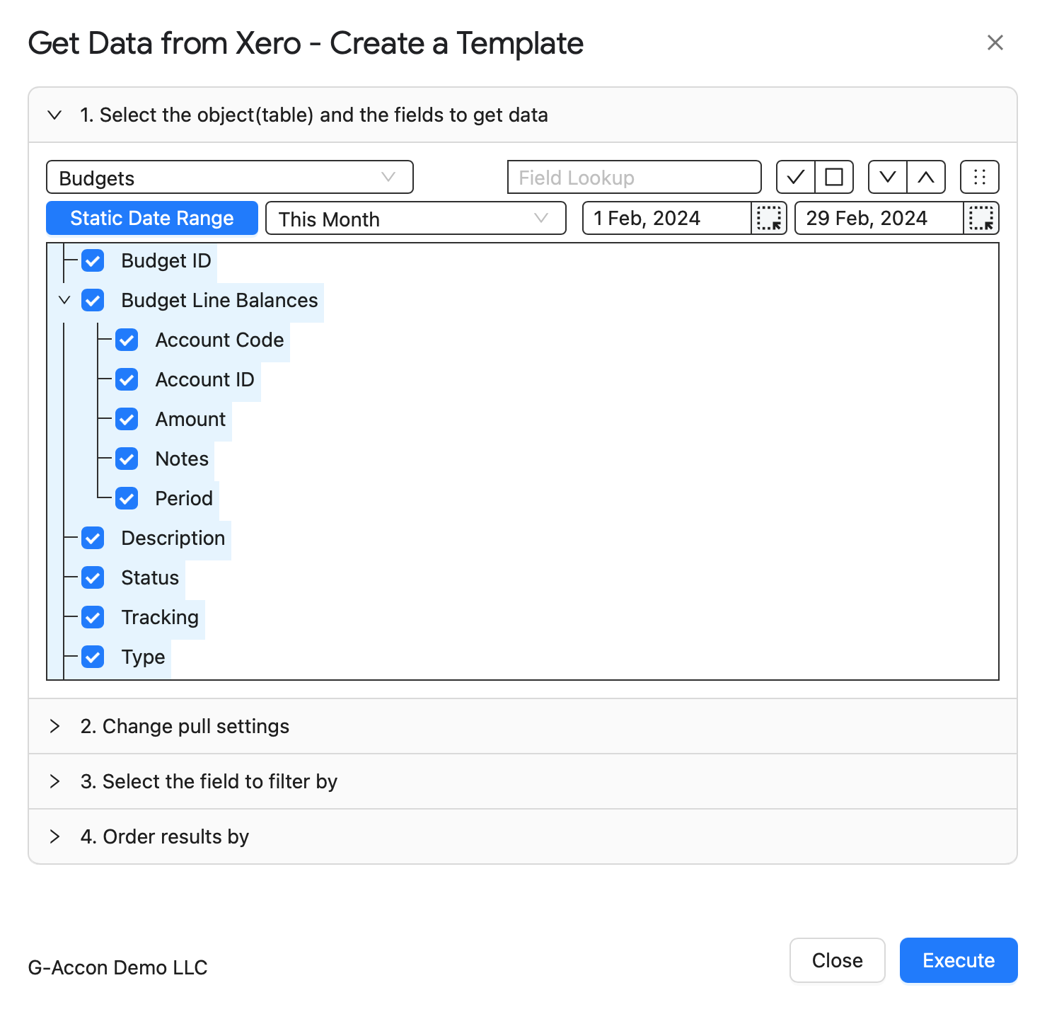The height and width of the screenshot is (1019, 1047).
Task: Toggle the Static Date Range button
Action: [152, 218]
